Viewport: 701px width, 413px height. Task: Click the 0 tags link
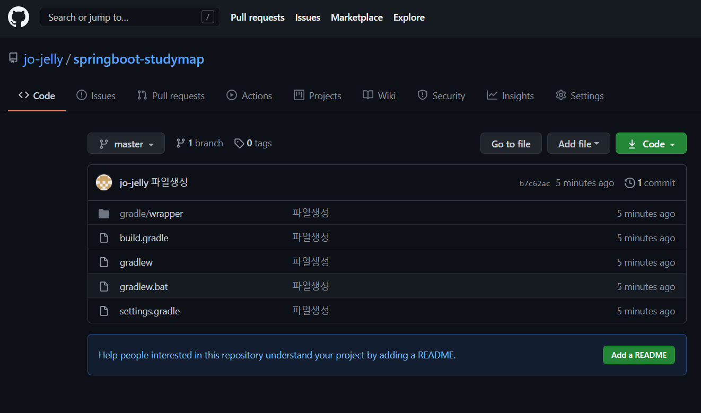(253, 143)
